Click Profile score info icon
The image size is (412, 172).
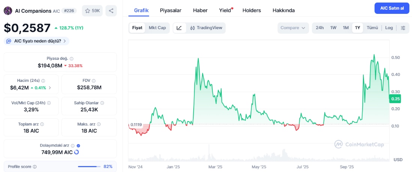[35, 167]
